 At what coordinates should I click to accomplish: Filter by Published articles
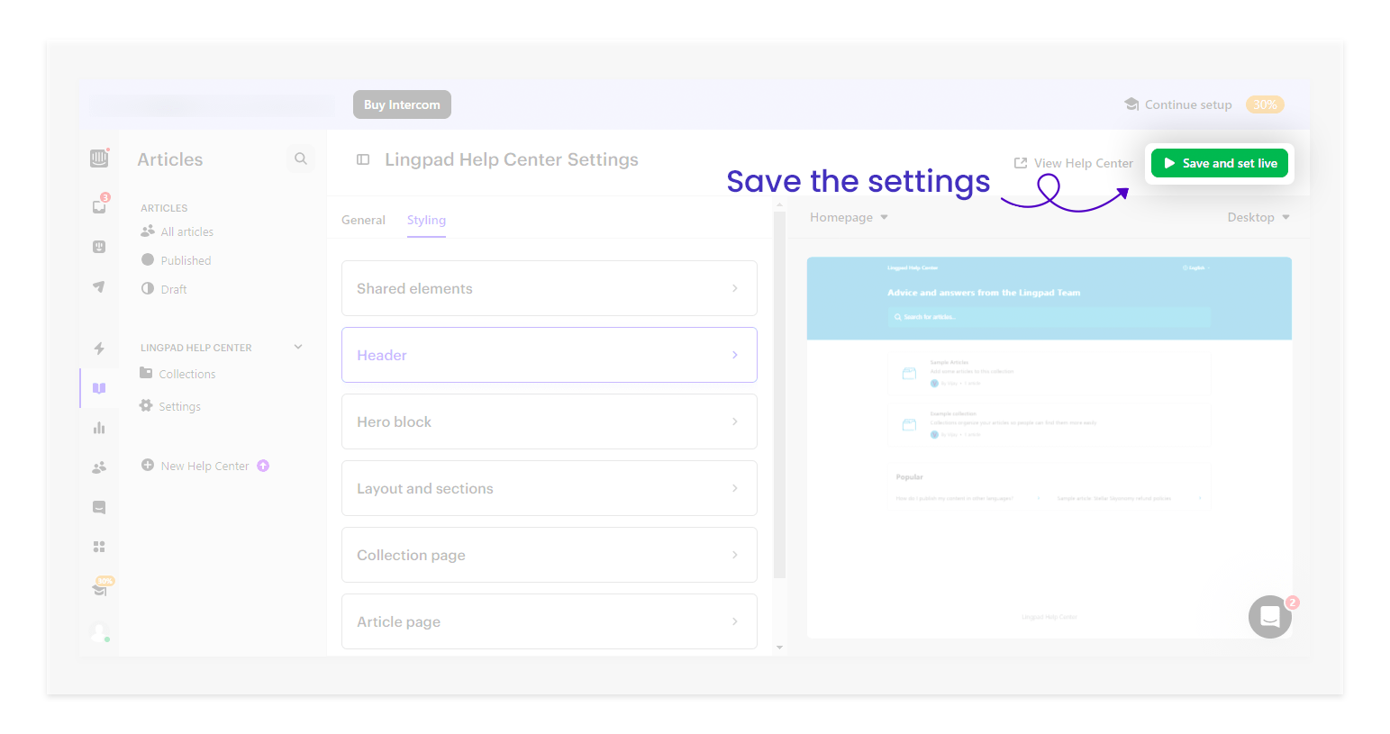[186, 260]
